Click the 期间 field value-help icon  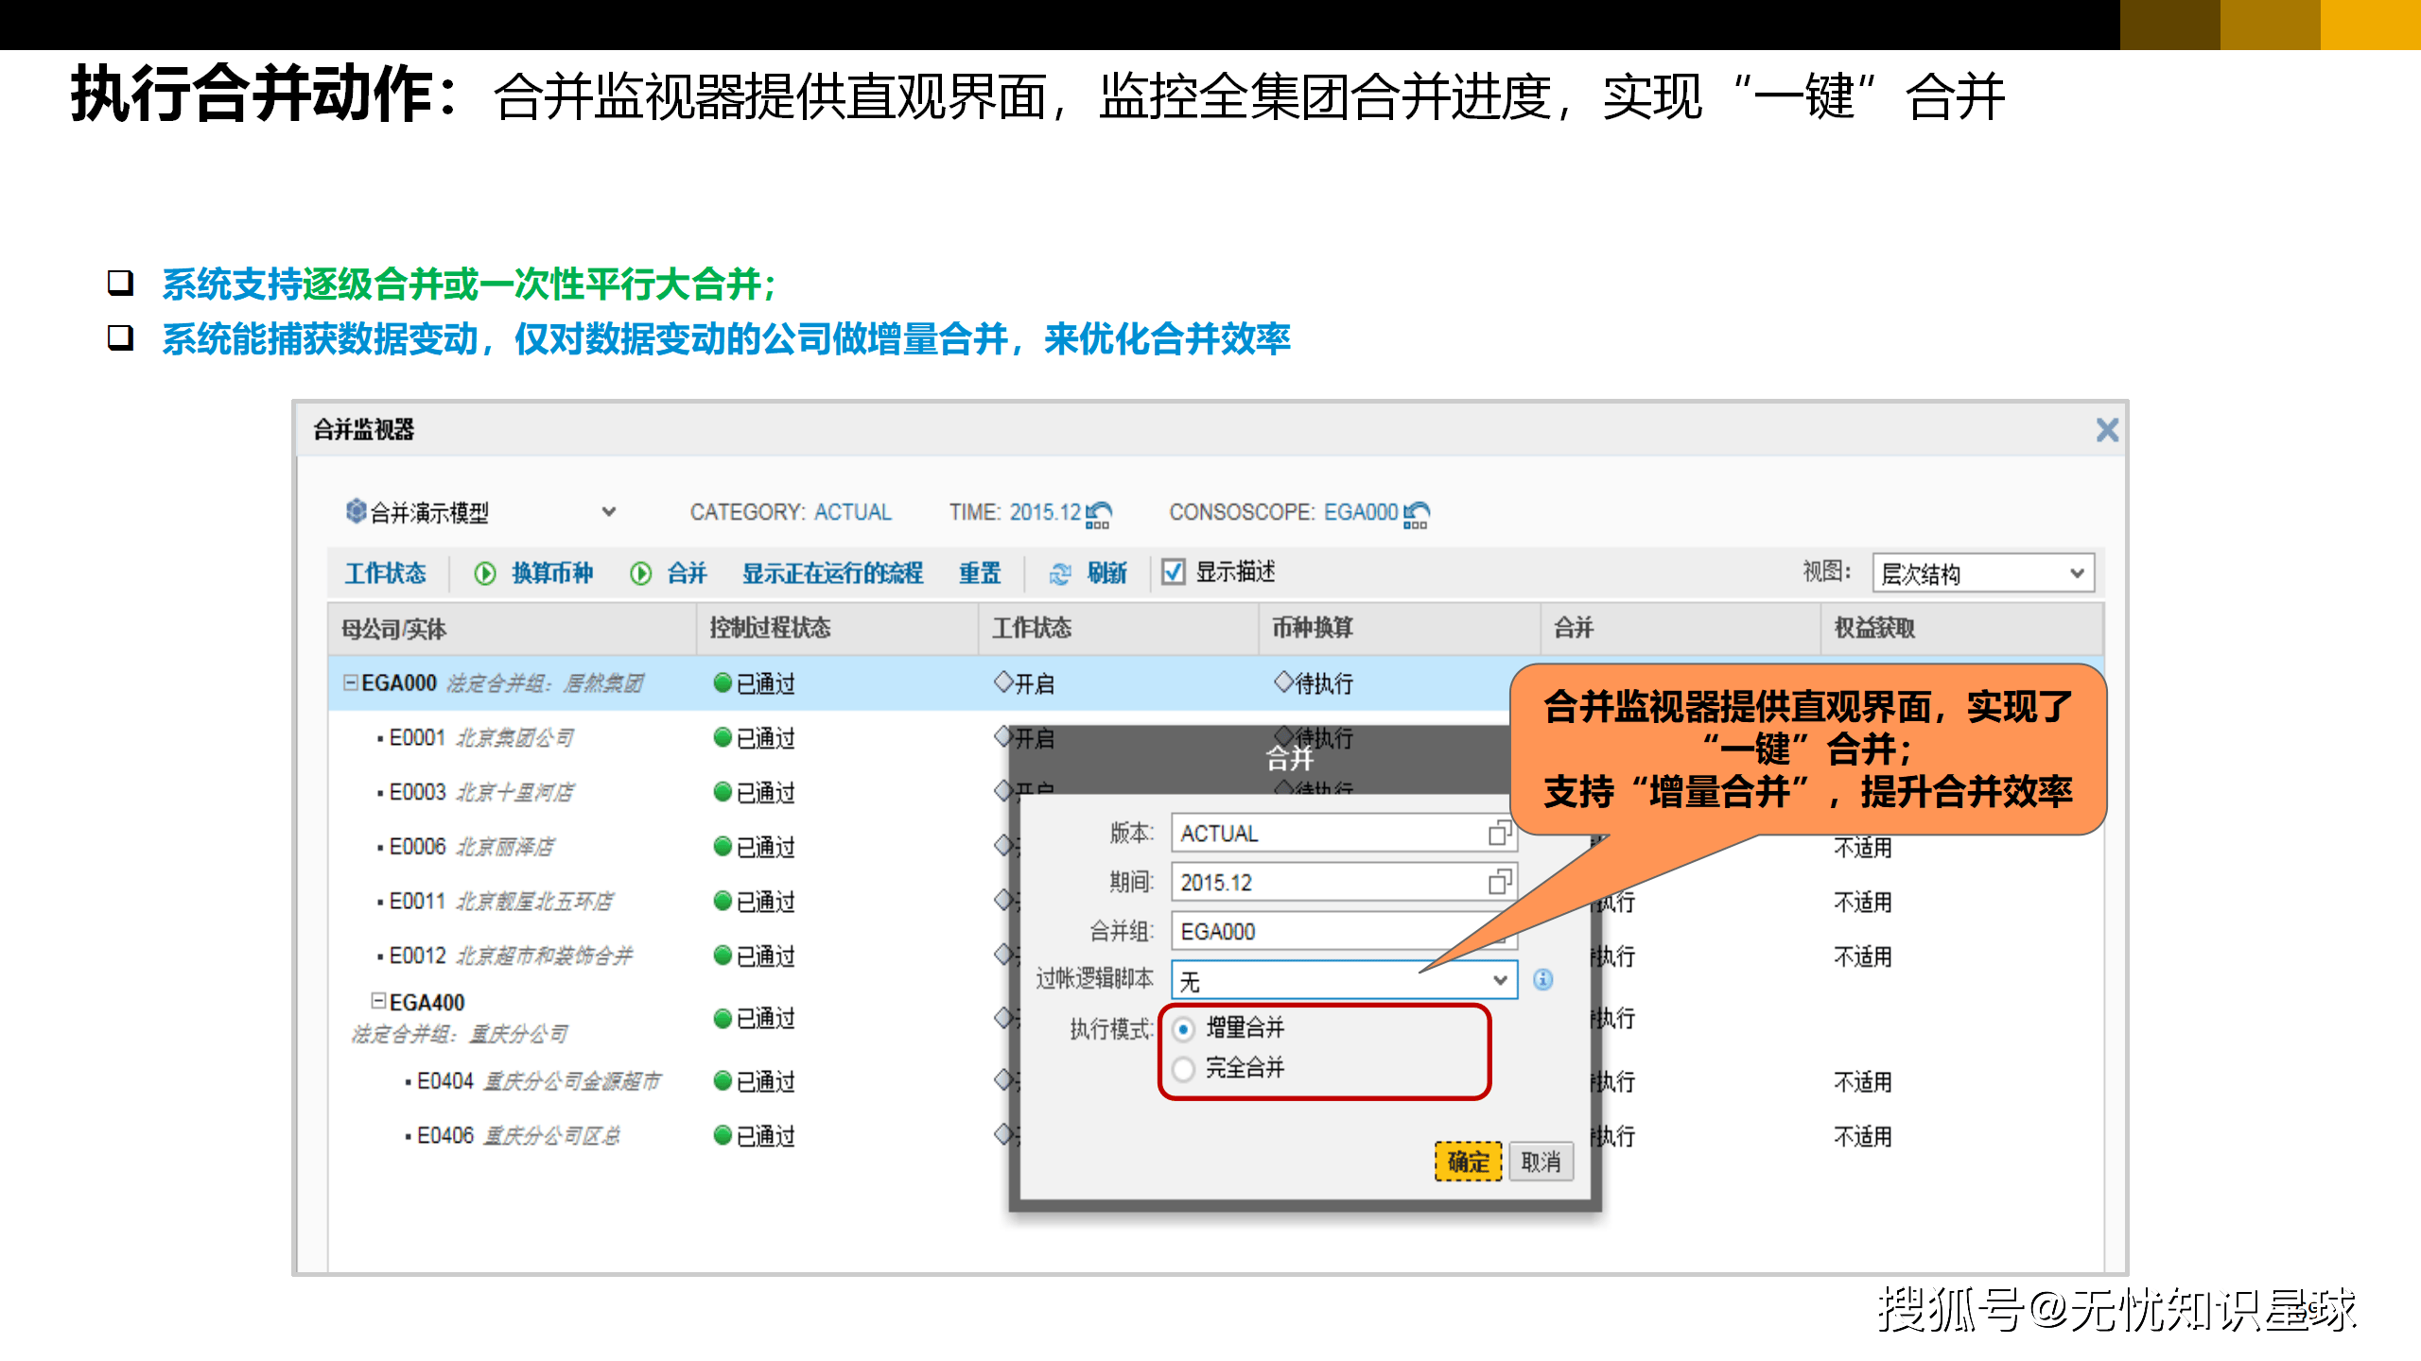[1500, 882]
